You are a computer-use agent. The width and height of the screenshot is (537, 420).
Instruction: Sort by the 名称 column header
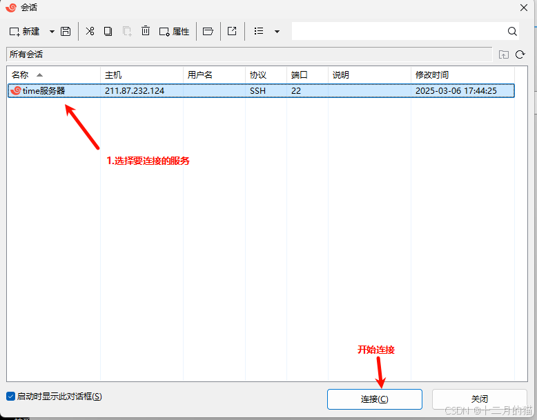pyautogui.click(x=54, y=74)
